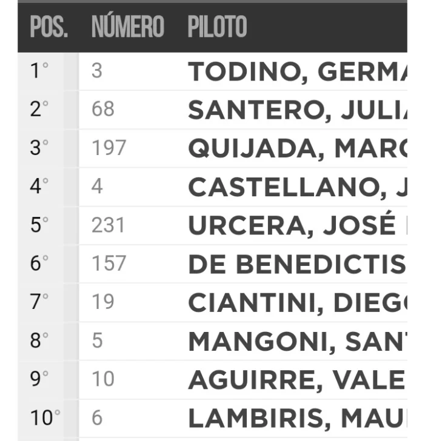Select the 1° position cell
This screenshot has height=441, width=425.
coord(39,72)
